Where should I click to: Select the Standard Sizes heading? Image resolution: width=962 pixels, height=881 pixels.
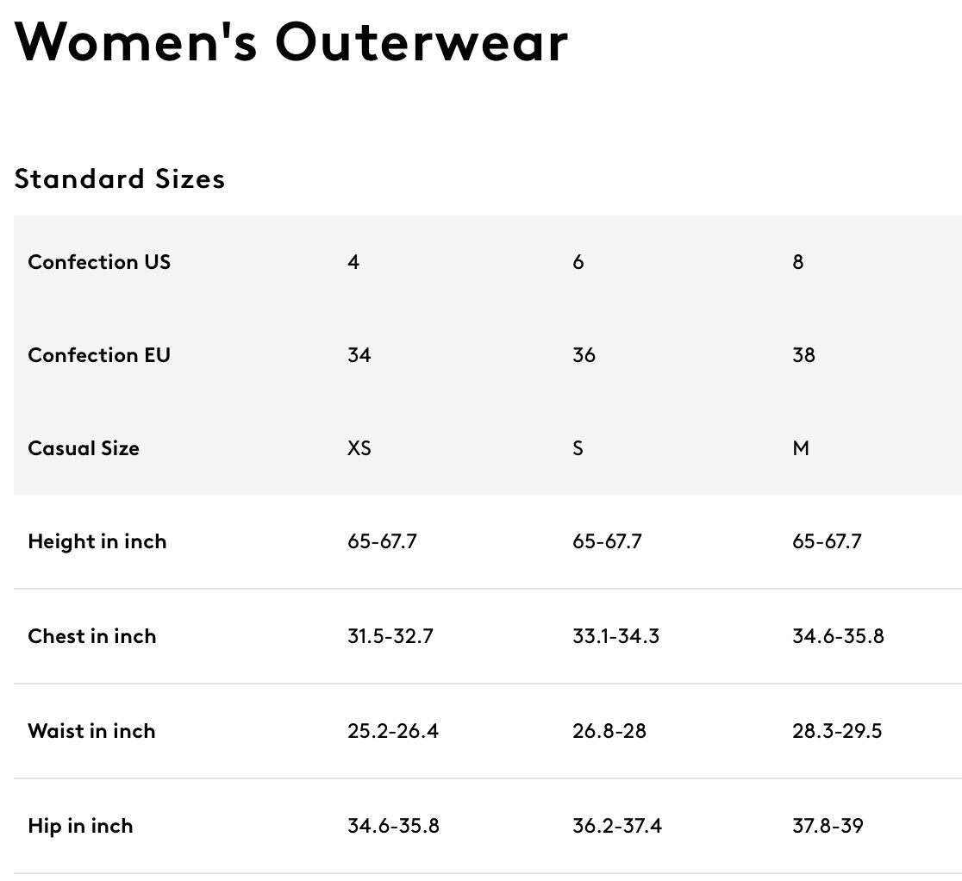coord(120,178)
